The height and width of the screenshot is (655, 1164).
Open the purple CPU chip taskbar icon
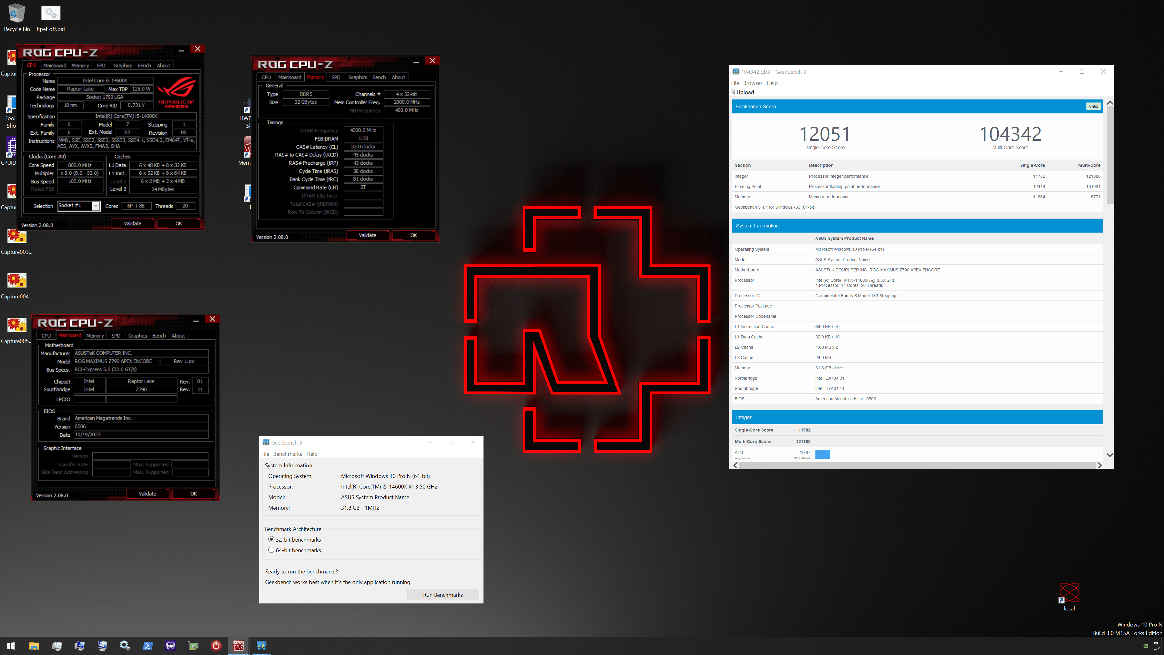click(170, 646)
